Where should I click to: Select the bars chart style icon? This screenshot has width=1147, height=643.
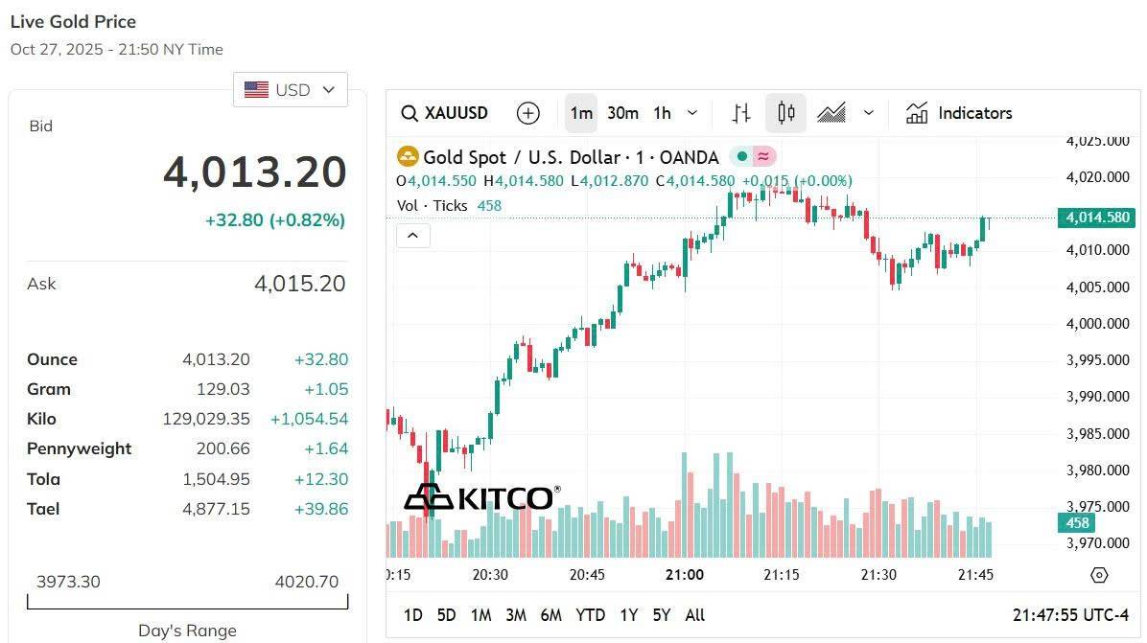pyautogui.click(x=741, y=113)
